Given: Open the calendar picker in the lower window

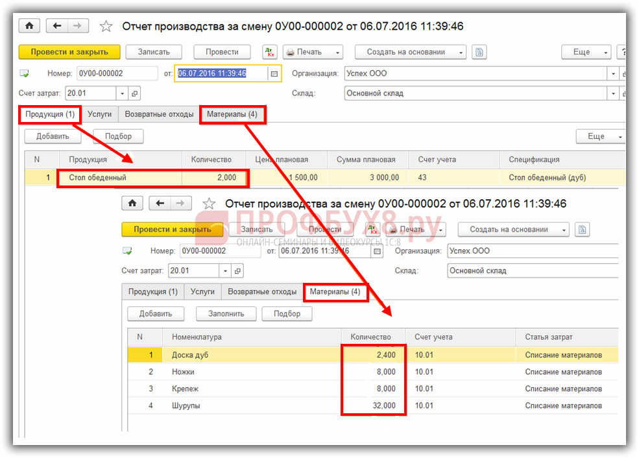Looking at the screenshot, I should [378, 251].
